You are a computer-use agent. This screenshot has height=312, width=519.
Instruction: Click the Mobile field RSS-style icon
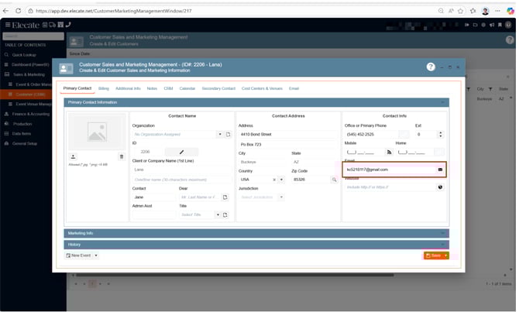[389, 152]
